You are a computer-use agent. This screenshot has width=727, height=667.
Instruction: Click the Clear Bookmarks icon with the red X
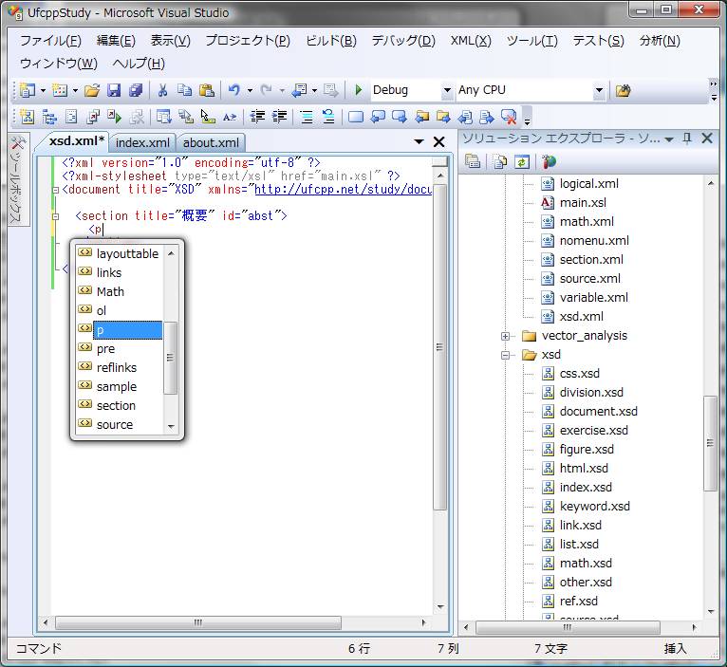click(x=509, y=117)
